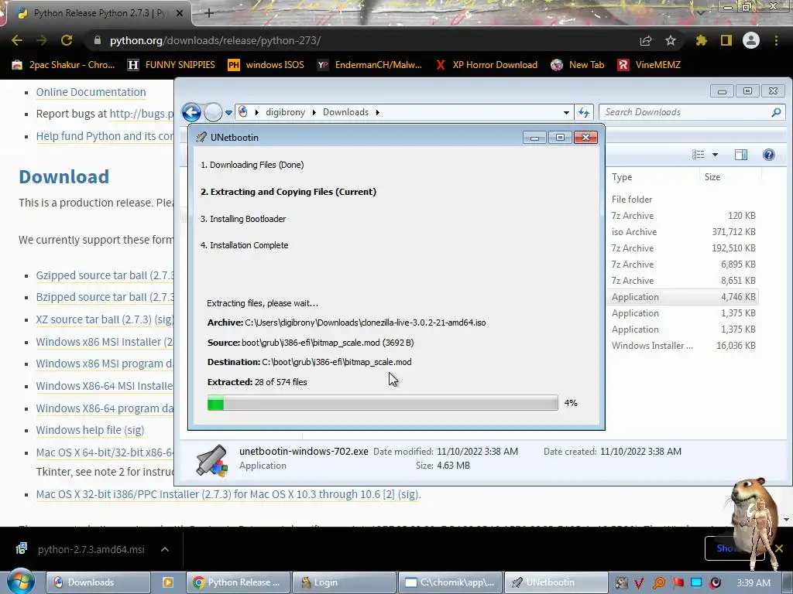Screen dimensions: 793x594
Task: Click Chrome back arrow icon
Action: coord(17,40)
